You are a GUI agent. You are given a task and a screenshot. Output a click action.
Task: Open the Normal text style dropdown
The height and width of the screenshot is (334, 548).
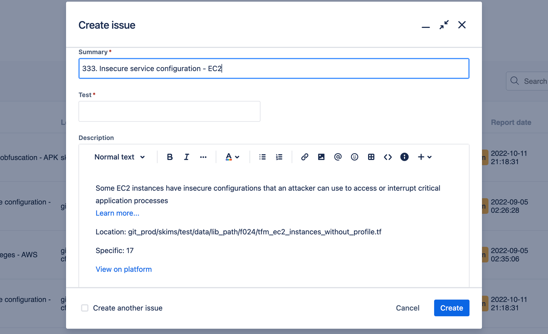pos(119,157)
